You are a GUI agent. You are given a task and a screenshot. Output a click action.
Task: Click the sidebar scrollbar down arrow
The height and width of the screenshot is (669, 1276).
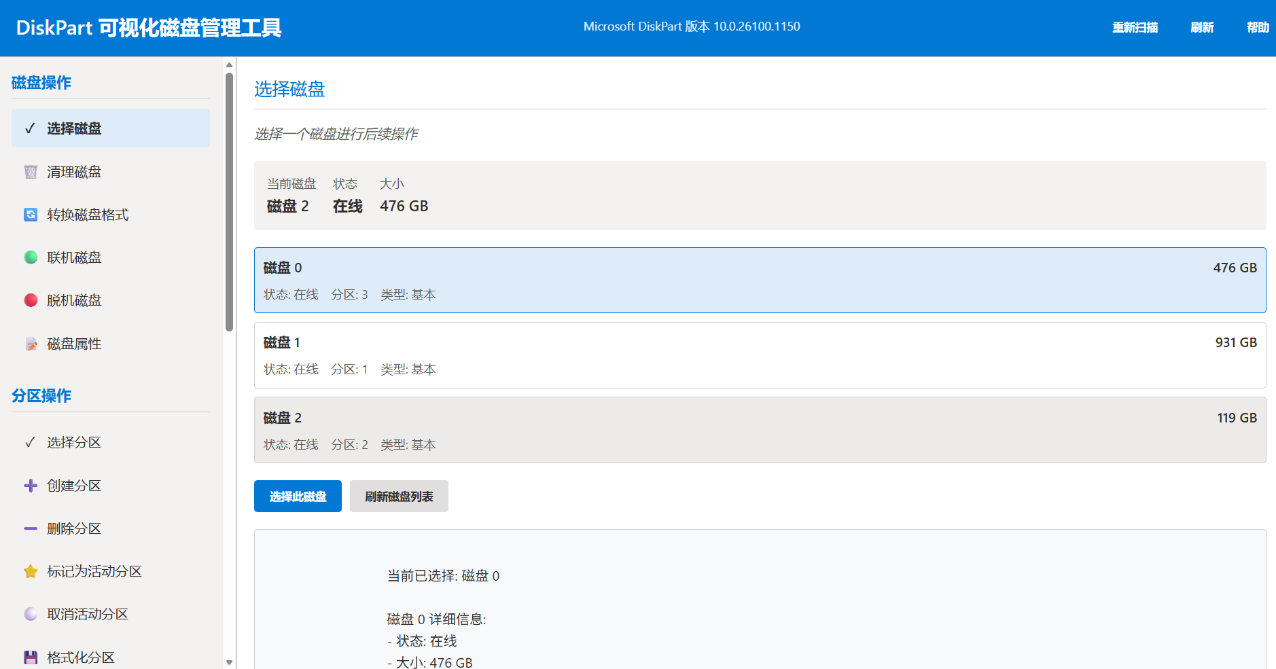click(229, 662)
